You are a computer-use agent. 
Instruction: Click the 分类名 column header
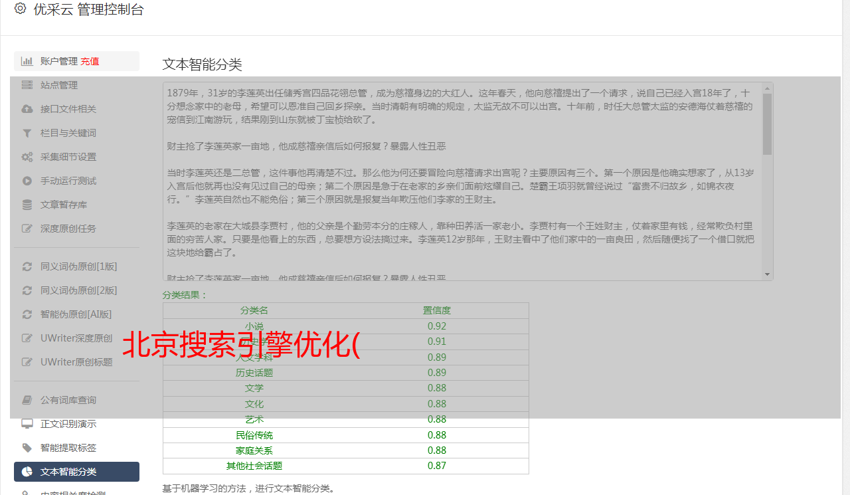pos(254,310)
